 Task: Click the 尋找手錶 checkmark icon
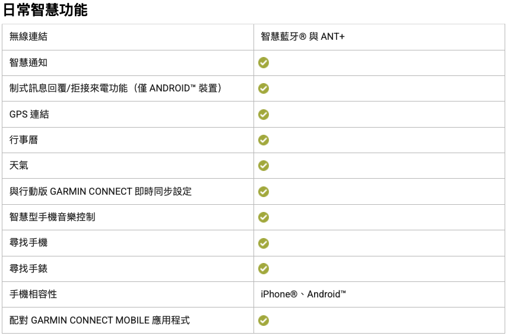[x=264, y=269]
